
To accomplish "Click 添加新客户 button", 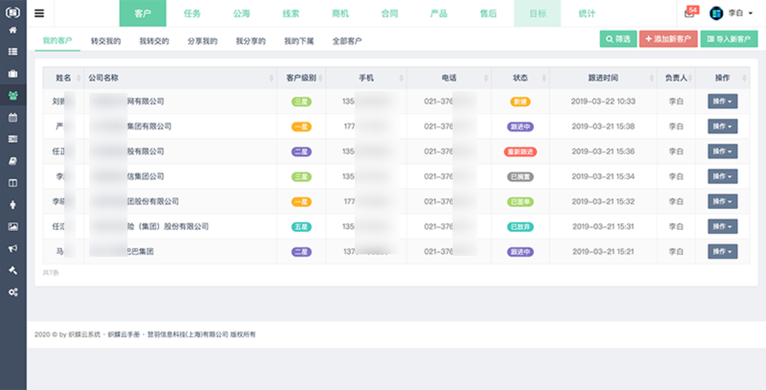I will (x=668, y=39).
